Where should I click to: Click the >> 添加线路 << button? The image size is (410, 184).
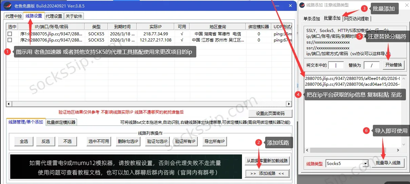(x=267, y=173)
